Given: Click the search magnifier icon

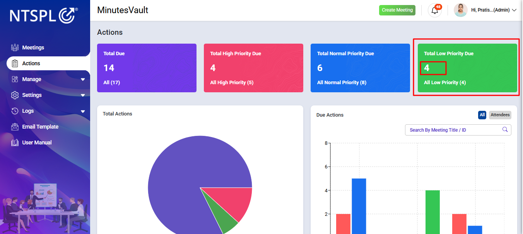Looking at the screenshot, I should (505, 130).
